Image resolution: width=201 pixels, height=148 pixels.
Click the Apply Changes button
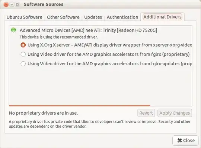point(175,113)
